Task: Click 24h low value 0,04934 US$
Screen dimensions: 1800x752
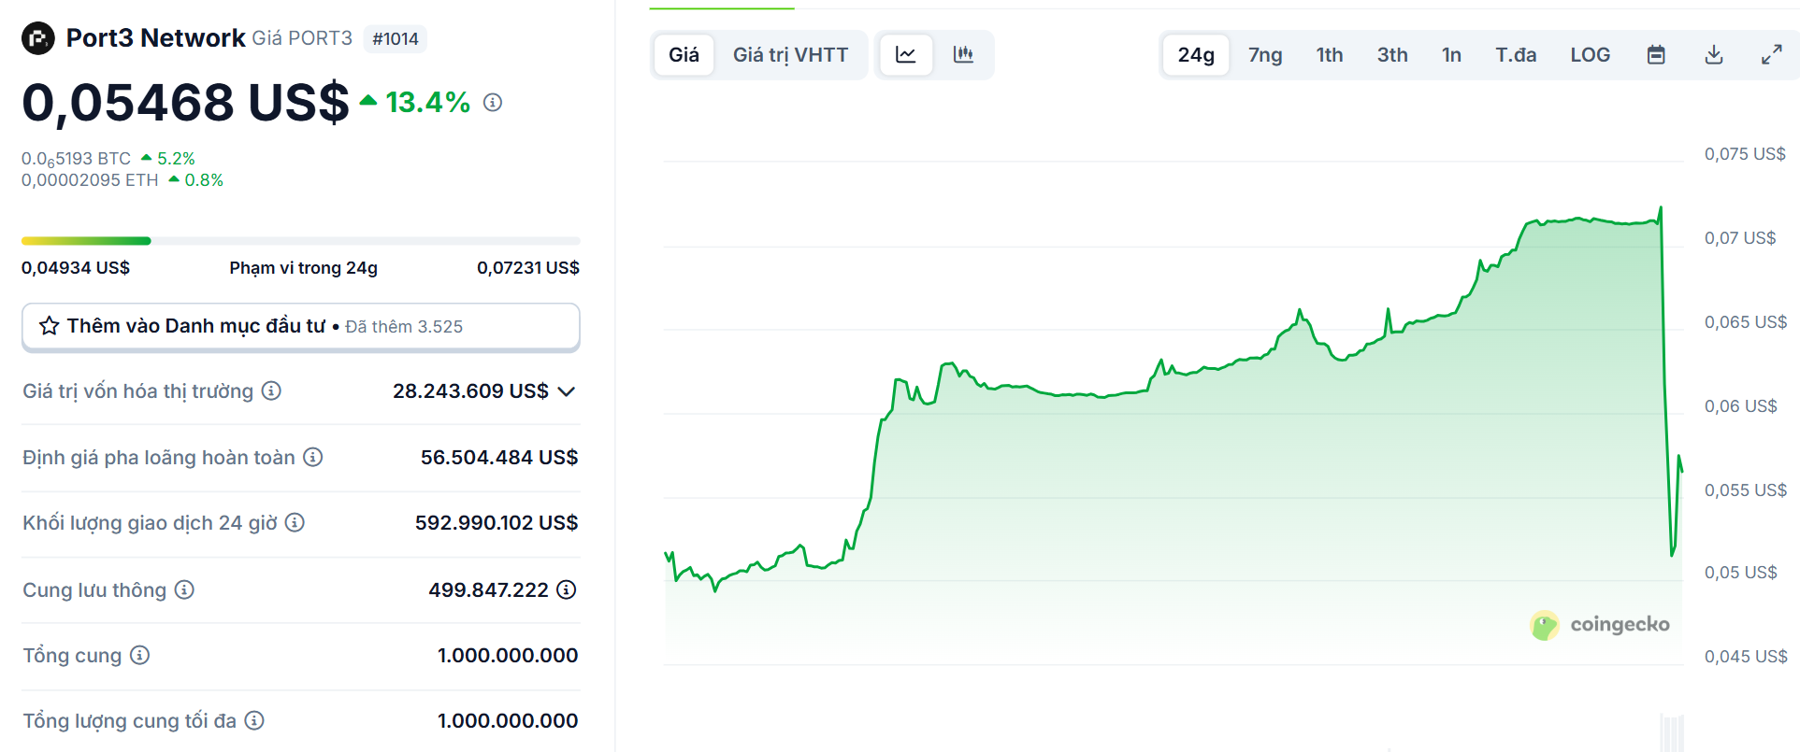Action: (x=76, y=267)
